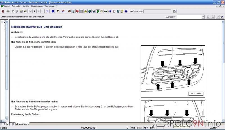The height and width of the screenshot is (130, 225).
Task: Click the printer icon in the toolbar
Action: (x=8, y=11)
